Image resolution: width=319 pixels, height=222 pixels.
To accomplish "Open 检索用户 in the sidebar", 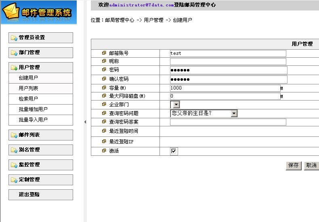I will 41,99.
